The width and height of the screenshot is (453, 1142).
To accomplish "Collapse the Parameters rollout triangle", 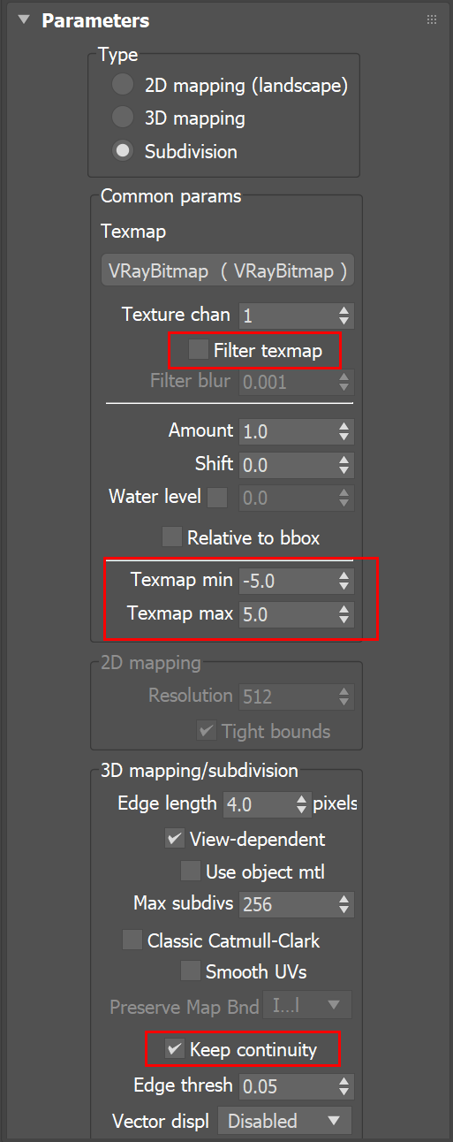I will pos(24,20).
